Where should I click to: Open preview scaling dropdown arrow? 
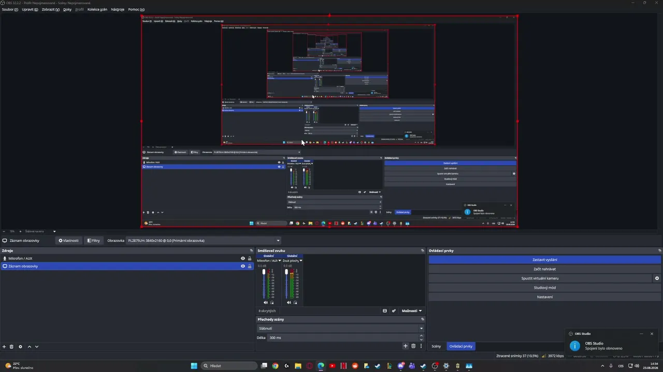(54, 231)
